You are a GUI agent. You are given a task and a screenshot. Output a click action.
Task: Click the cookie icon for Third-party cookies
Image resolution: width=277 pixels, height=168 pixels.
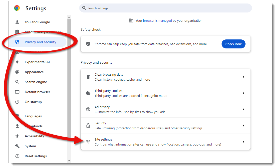point(88,93)
